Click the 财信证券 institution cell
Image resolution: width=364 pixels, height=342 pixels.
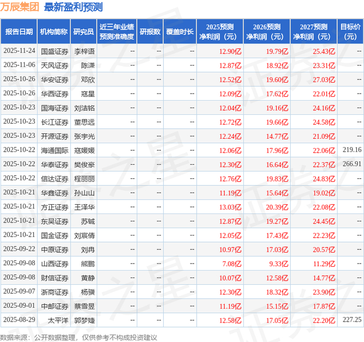click(55, 278)
